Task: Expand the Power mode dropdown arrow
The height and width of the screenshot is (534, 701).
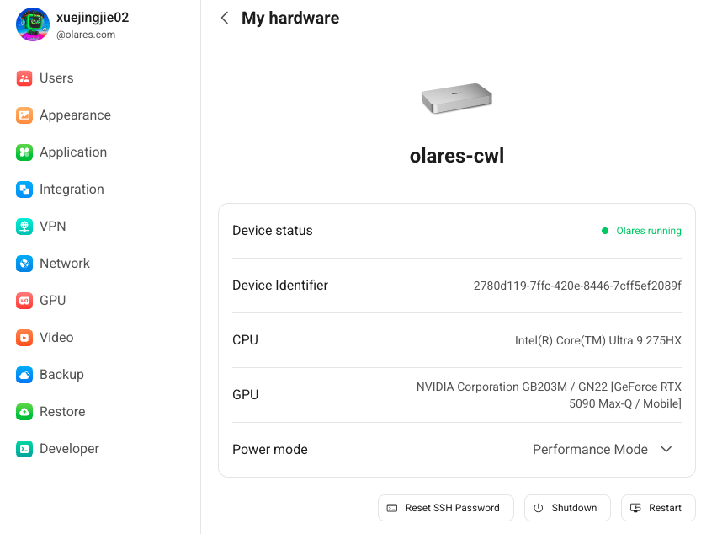Action: tap(666, 450)
